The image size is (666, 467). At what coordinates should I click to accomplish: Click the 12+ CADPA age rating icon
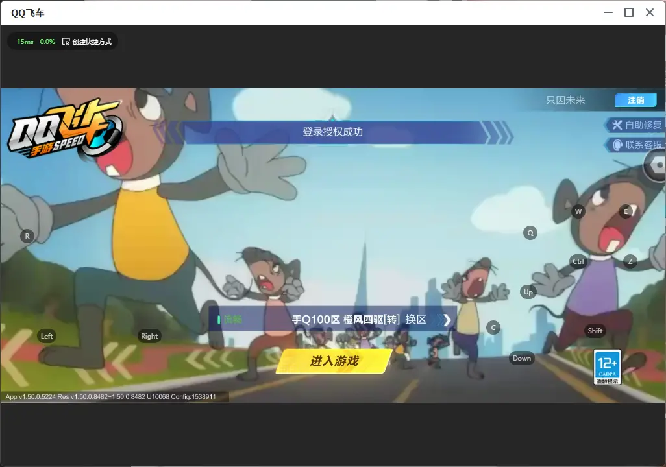608,367
